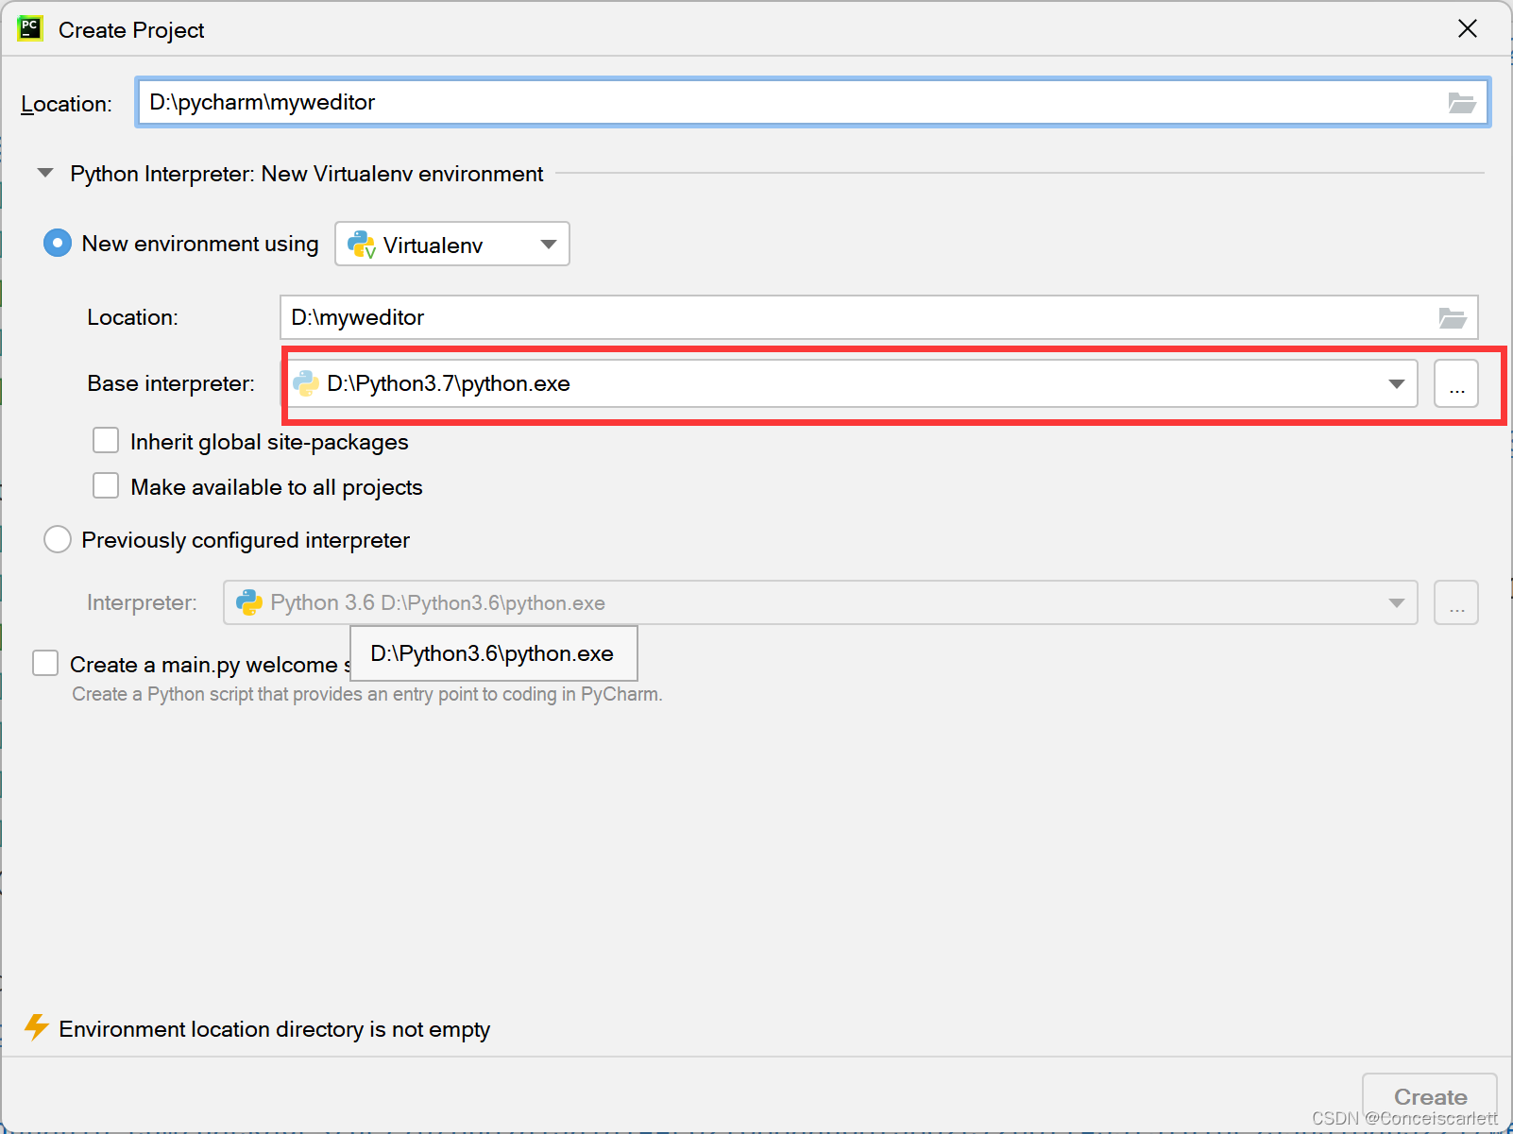Select the New environment using radio button
The image size is (1513, 1134).
click(x=57, y=243)
